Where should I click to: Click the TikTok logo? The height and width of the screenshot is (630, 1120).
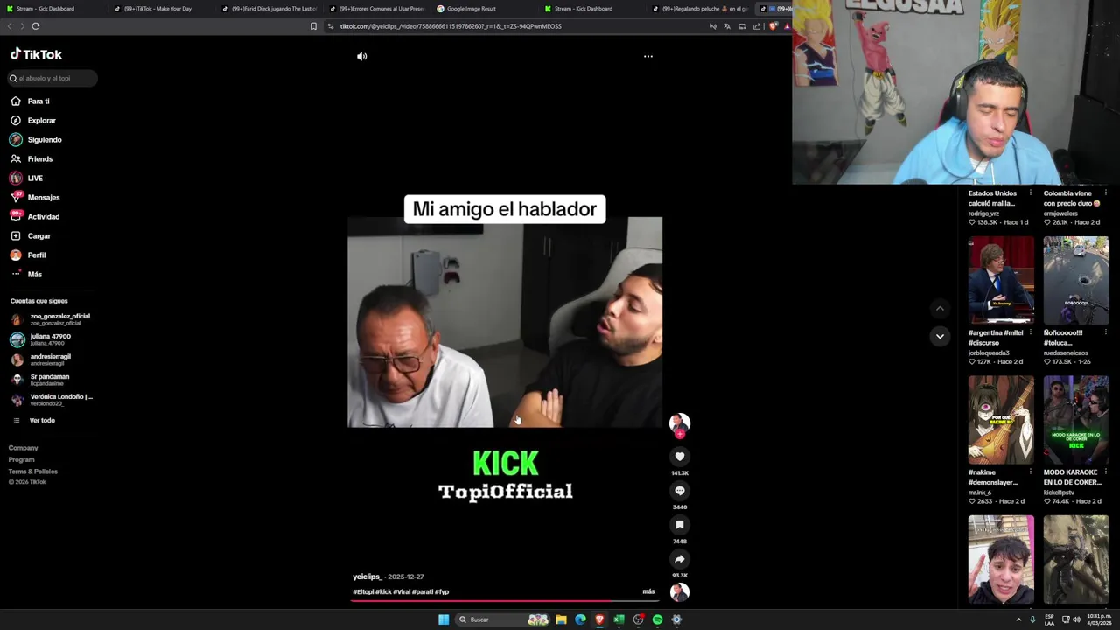[x=36, y=54]
